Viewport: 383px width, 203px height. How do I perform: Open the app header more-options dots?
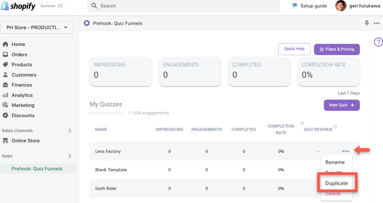click(x=377, y=23)
